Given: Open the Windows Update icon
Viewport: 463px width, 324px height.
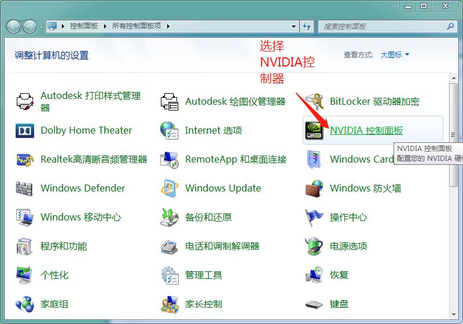Looking at the screenshot, I should click(x=170, y=188).
